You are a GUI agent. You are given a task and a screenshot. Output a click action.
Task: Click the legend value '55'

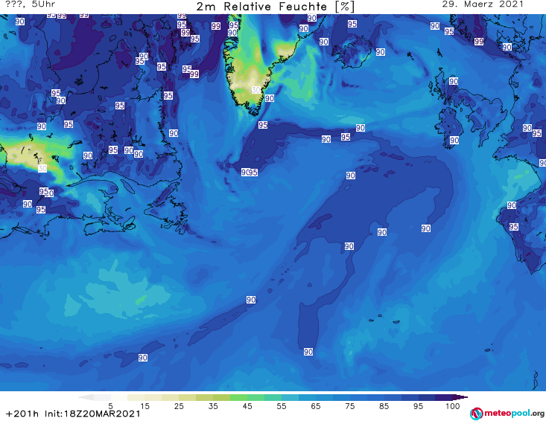281,406
